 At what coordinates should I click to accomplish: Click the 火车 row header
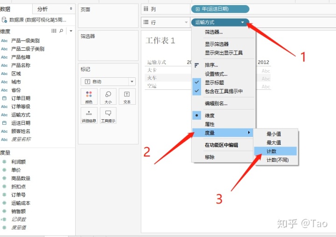[x=152, y=78]
